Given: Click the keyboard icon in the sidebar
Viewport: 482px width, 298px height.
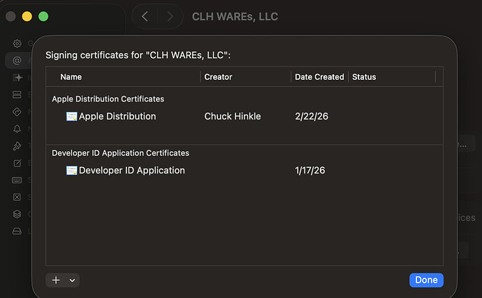Looking at the screenshot, I should (x=17, y=180).
